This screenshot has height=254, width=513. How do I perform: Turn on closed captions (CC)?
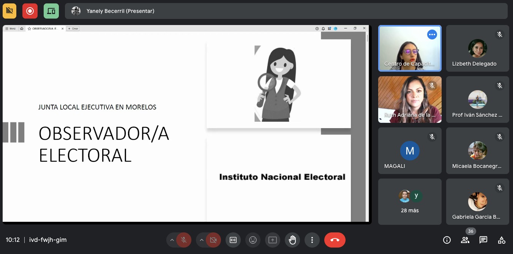[233, 240]
